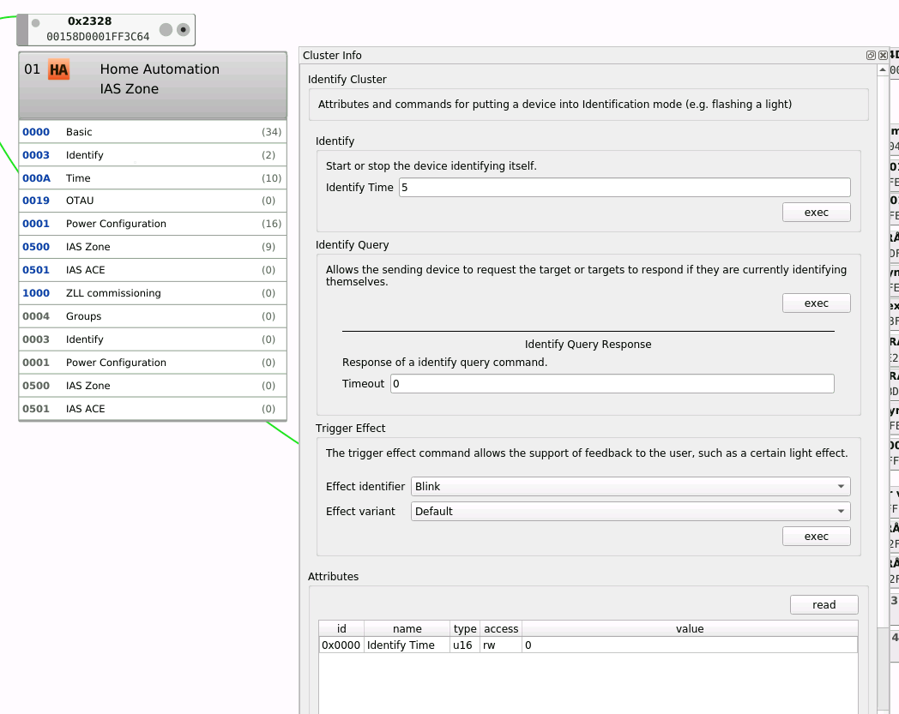Execute the Identify Query command
This screenshot has height=714, width=899.
click(x=817, y=303)
